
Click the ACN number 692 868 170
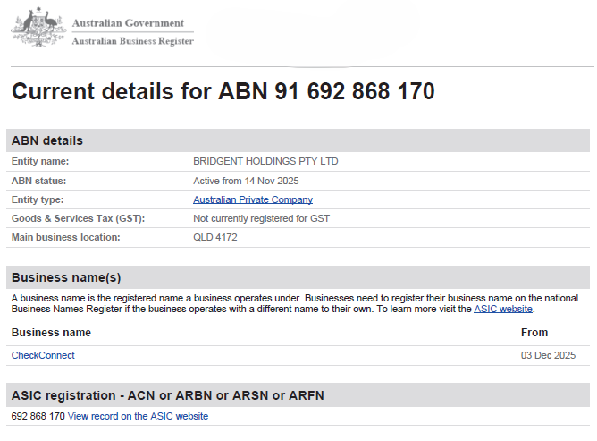pos(38,416)
